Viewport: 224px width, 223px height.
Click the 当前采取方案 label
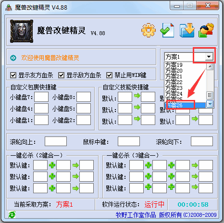[x=33, y=205]
